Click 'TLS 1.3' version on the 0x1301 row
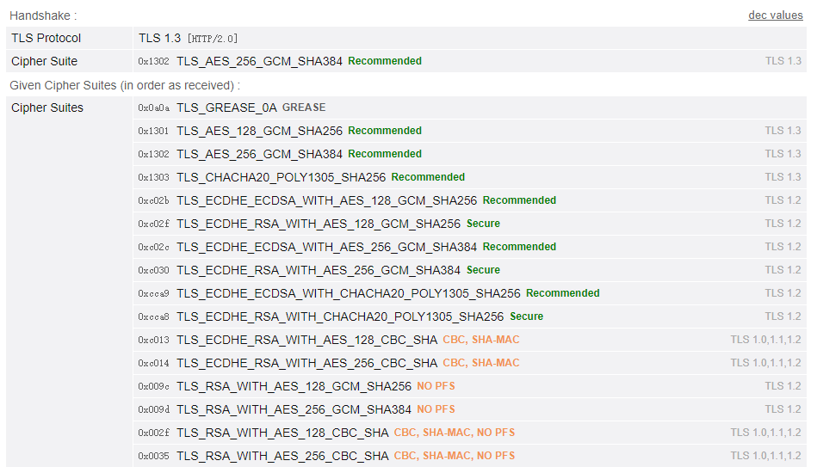817x473 pixels. pos(783,131)
